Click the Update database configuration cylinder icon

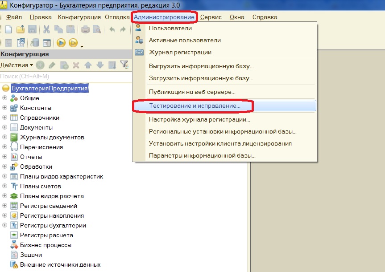click(35, 43)
